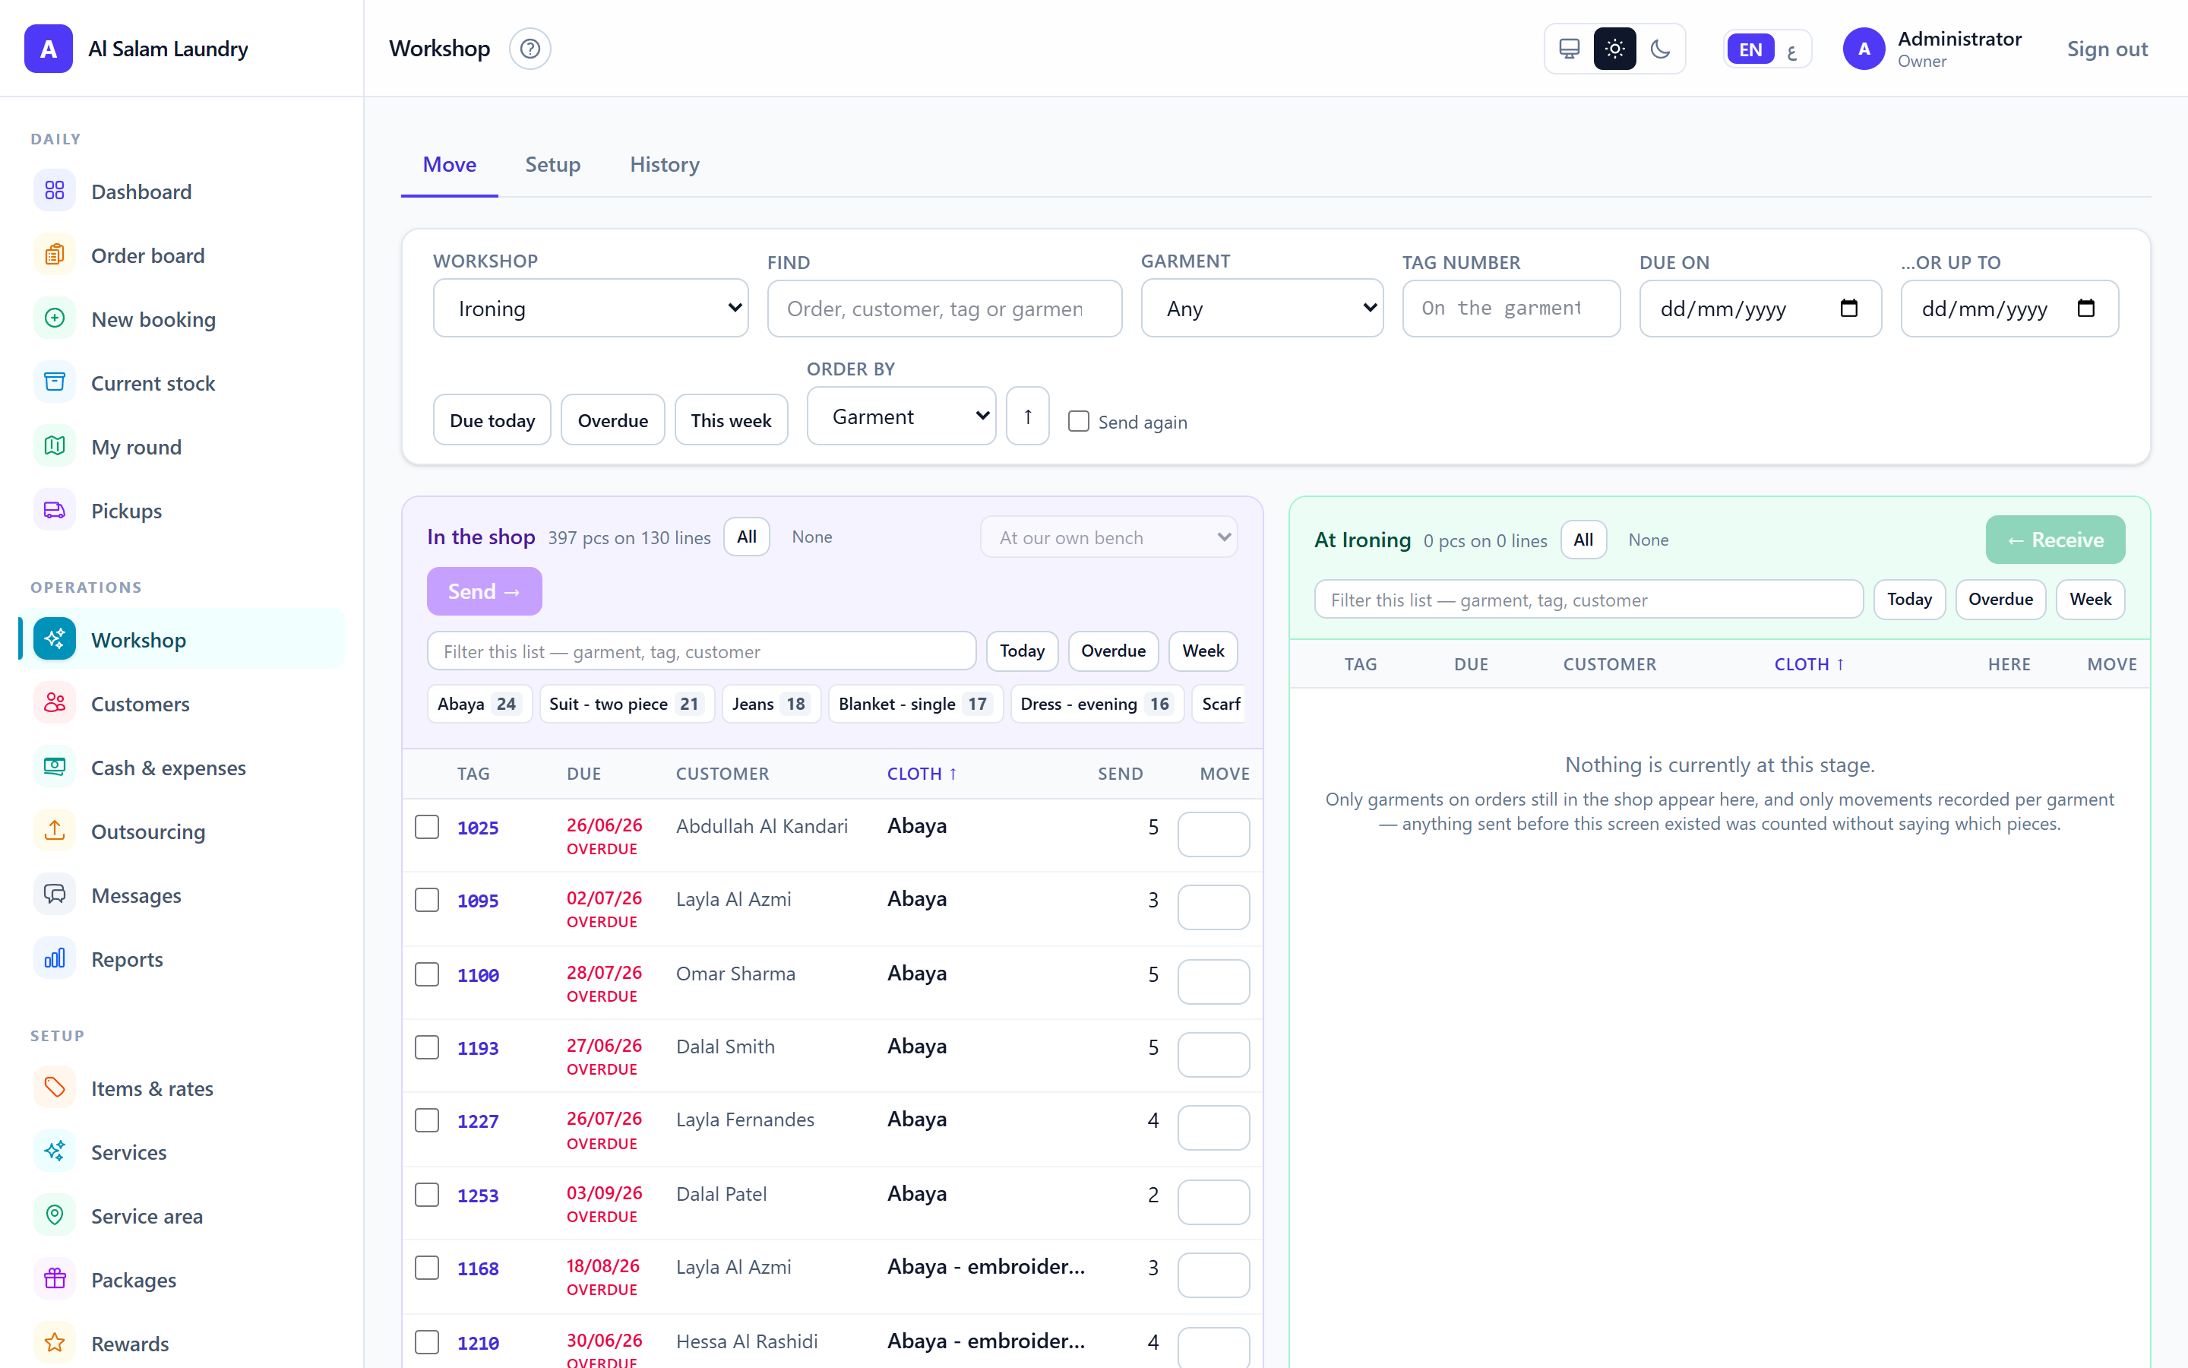Enable the Send again checkbox
This screenshot has height=1368, width=2188.
tap(1079, 421)
